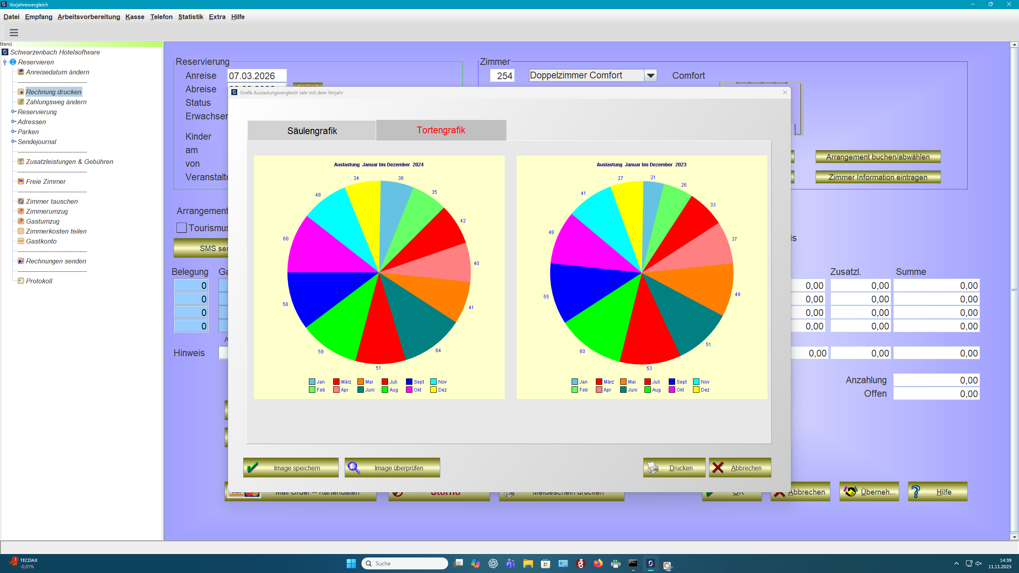This screenshot has height=573, width=1019.
Task: Launch Firefox from the taskbar
Action: click(597, 563)
